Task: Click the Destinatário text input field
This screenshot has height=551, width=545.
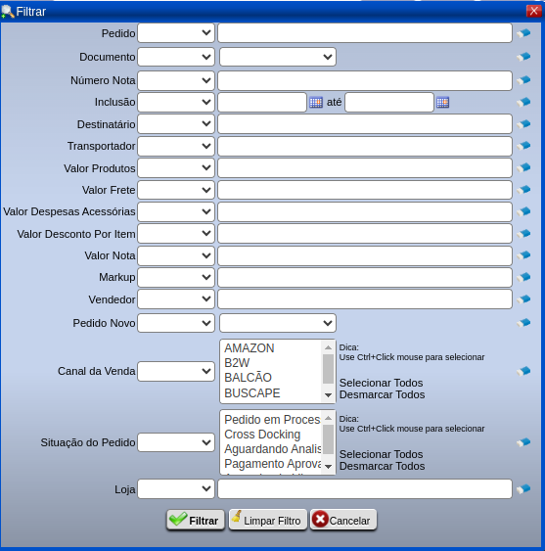Action: click(x=365, y=123)
